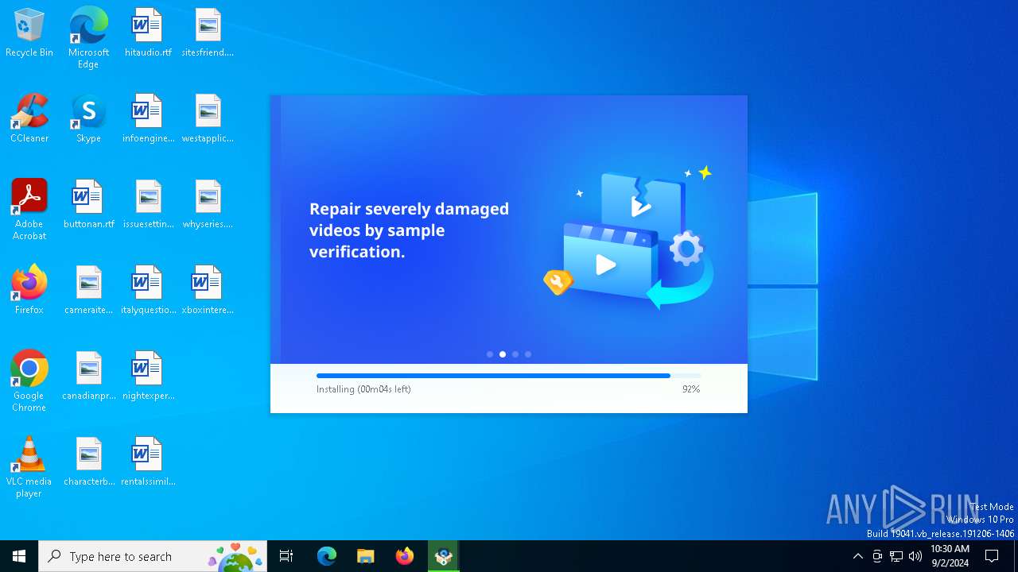This screenshot has width=1018, height=572.
Task: Show hidden system tray icons
Action: [x=857, y=556]
